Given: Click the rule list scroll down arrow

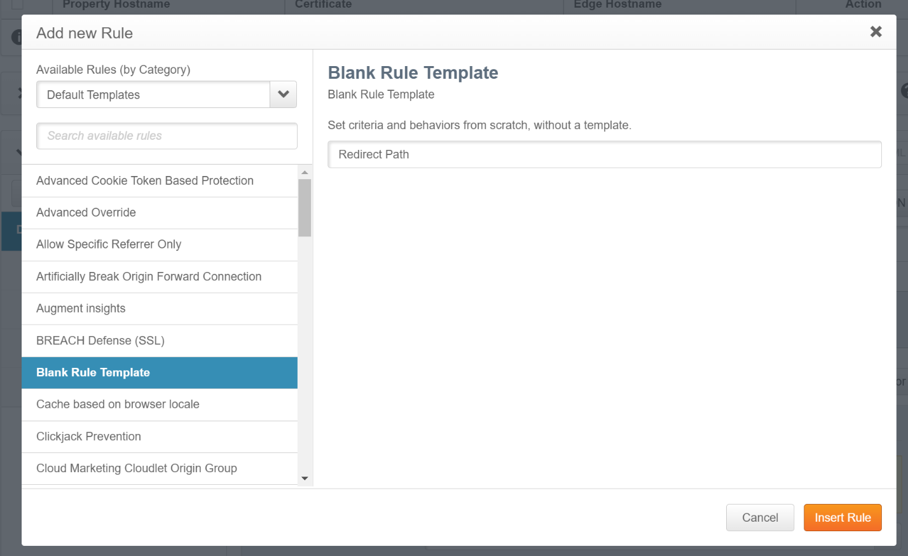Looking at the screenshot, I should coord(305,478).
